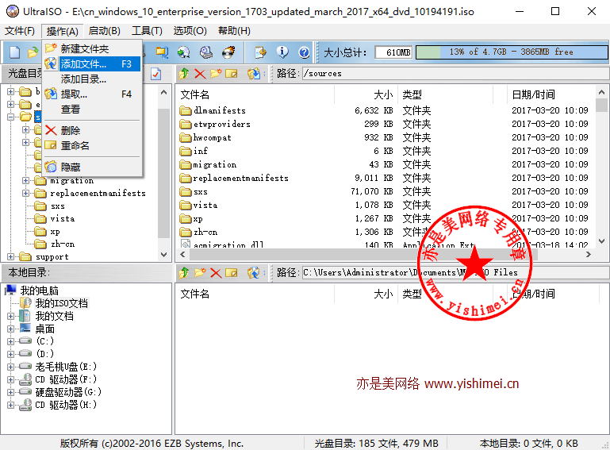Click rename icon in local pane toolbar
Image resolution: width=610 pixels, height=450 pixels.
(x=232, y=273)
